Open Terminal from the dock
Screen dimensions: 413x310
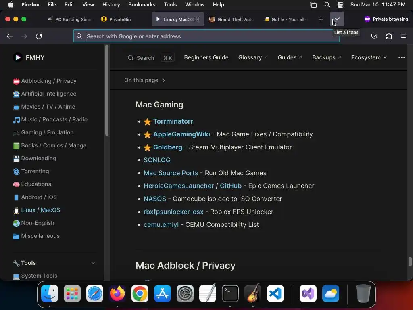tap(230, 293)
